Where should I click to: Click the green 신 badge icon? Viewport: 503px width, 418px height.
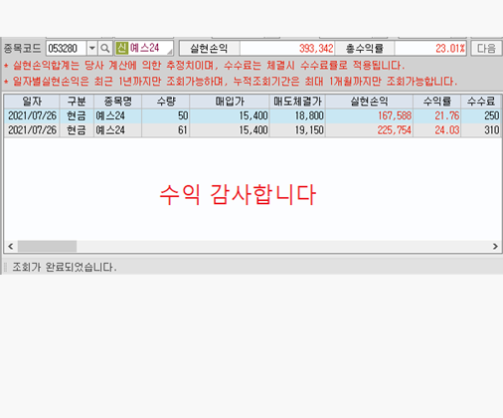pyautogui.click(x=122, y=48)
